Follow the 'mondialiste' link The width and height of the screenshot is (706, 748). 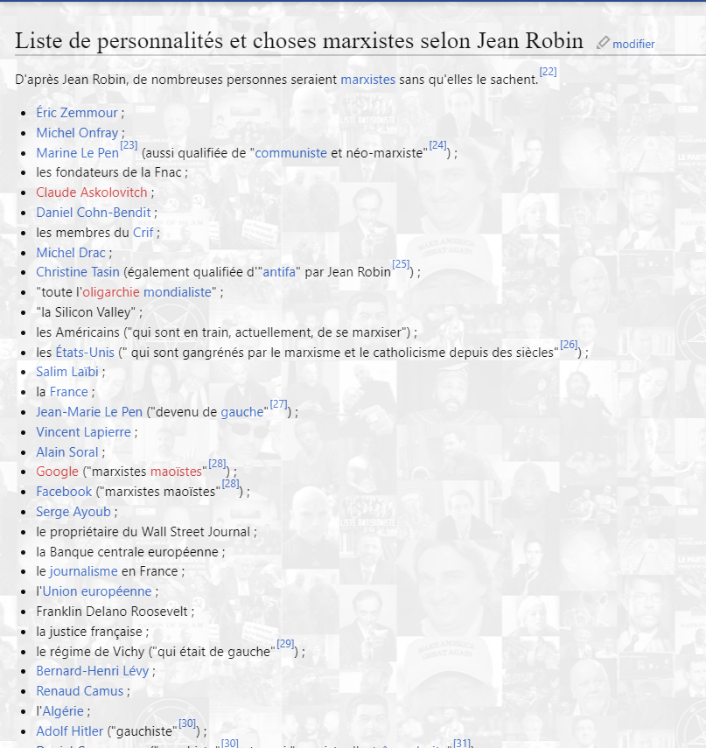point(178,292)
